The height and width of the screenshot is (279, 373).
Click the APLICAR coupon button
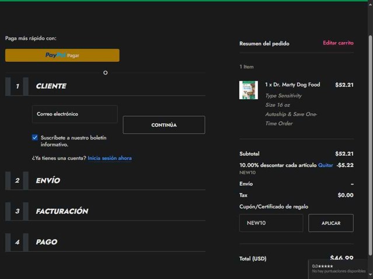(331, 223)
